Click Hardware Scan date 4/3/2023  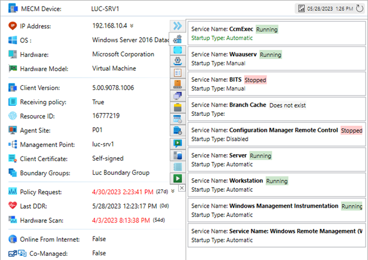121,220
